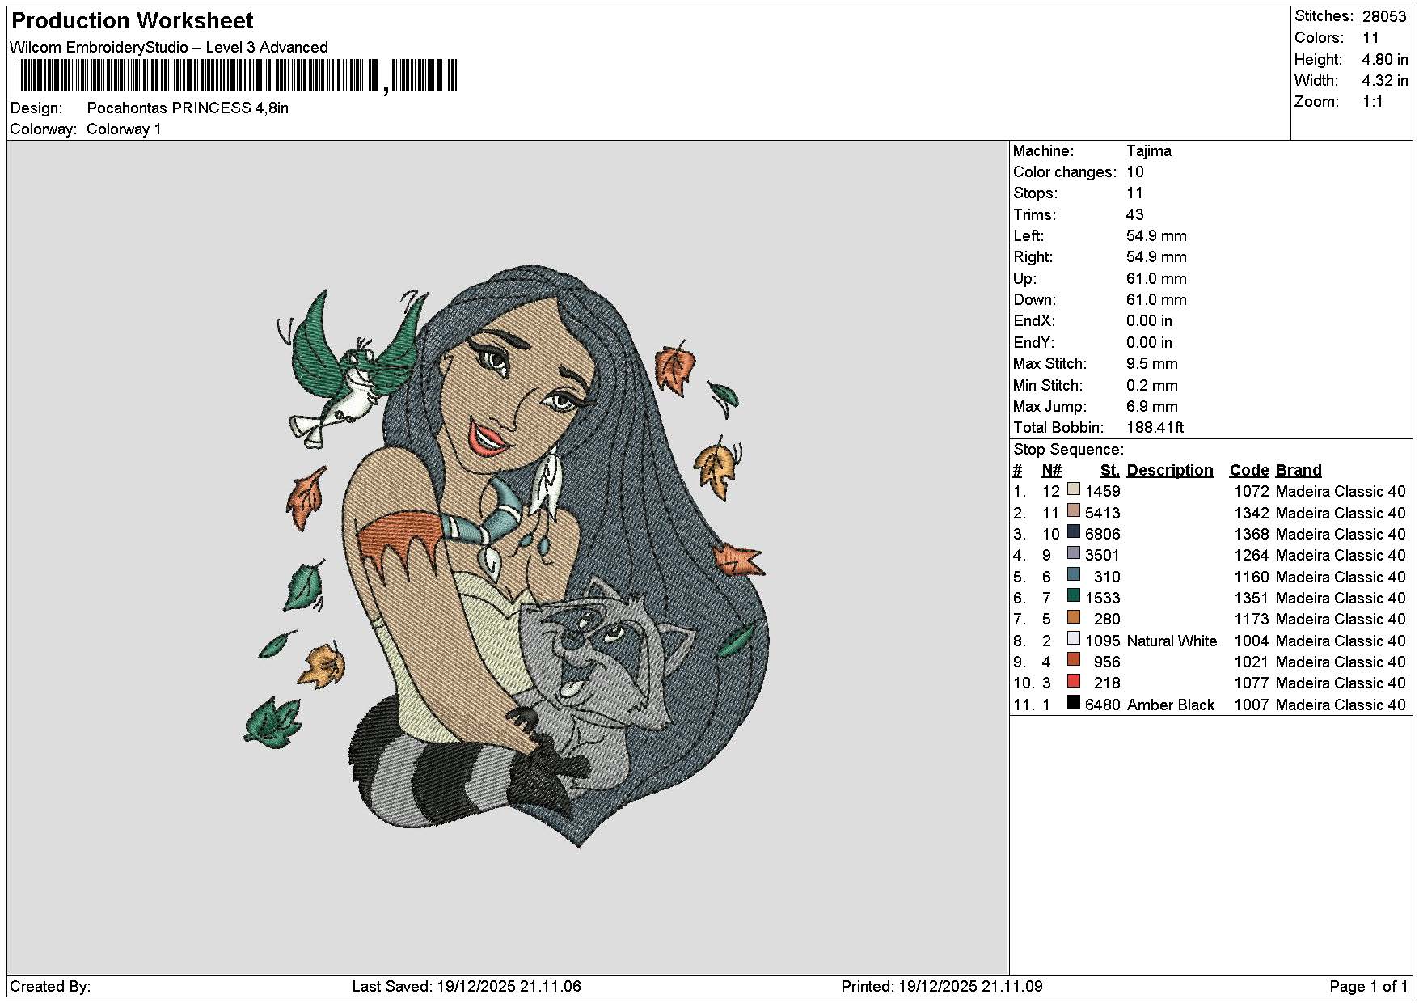1419x1003 pixels.
Task: Select the "Amber Black" description
Action: pyautogui.click(x=1170, y=705)
